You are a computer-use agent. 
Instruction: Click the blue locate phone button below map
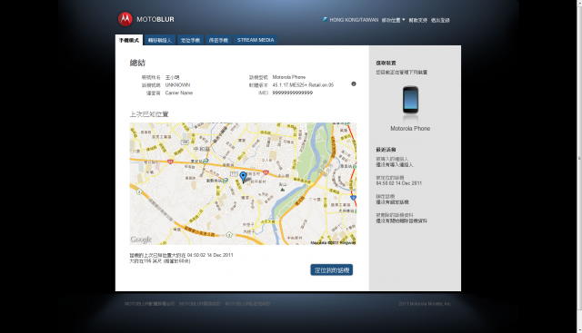click(x=331, y=270)
